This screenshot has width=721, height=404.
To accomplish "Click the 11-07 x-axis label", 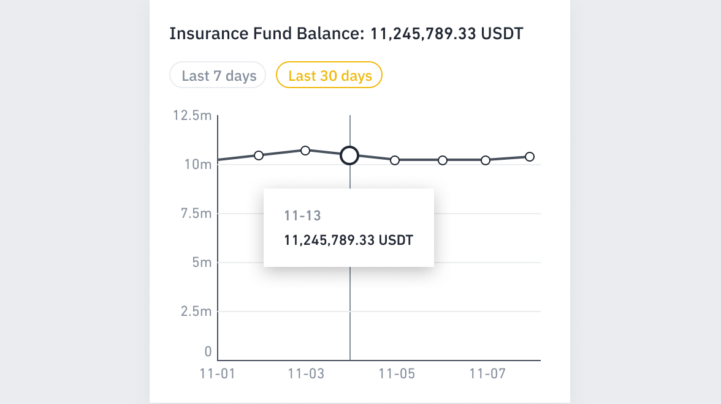I will click(487, 373).
